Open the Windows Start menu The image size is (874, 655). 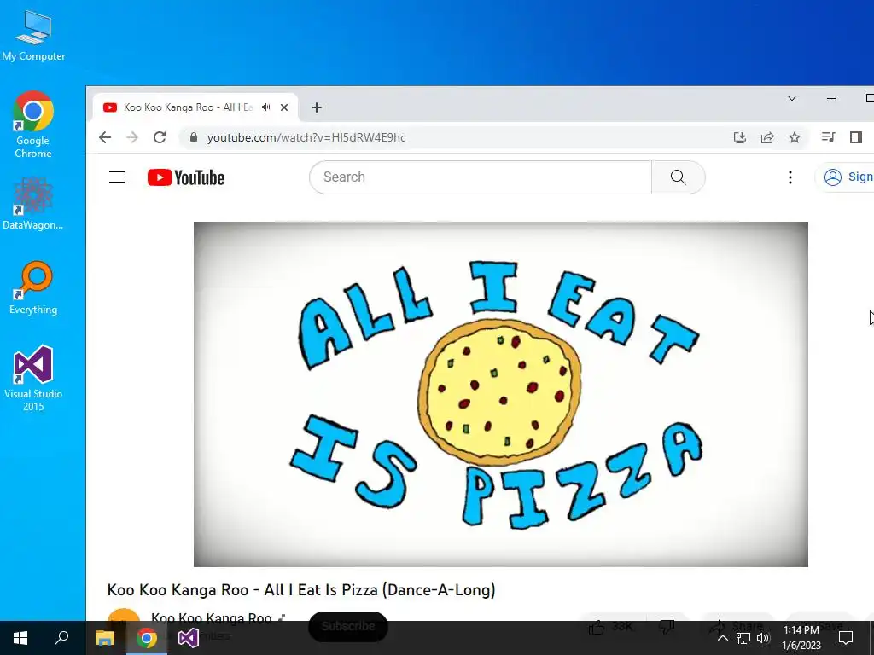(x=20, y=638)
